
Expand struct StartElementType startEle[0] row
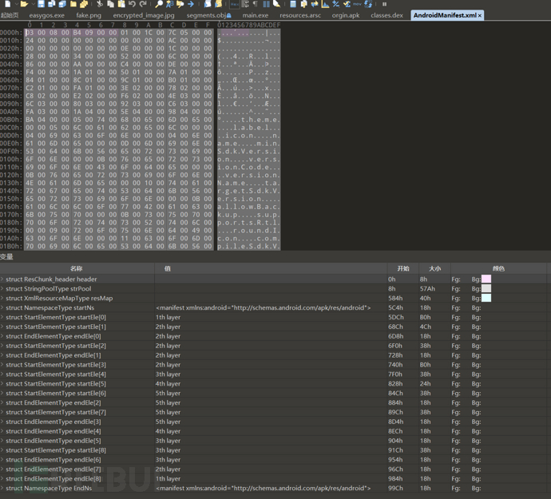(x=2, y=317)
